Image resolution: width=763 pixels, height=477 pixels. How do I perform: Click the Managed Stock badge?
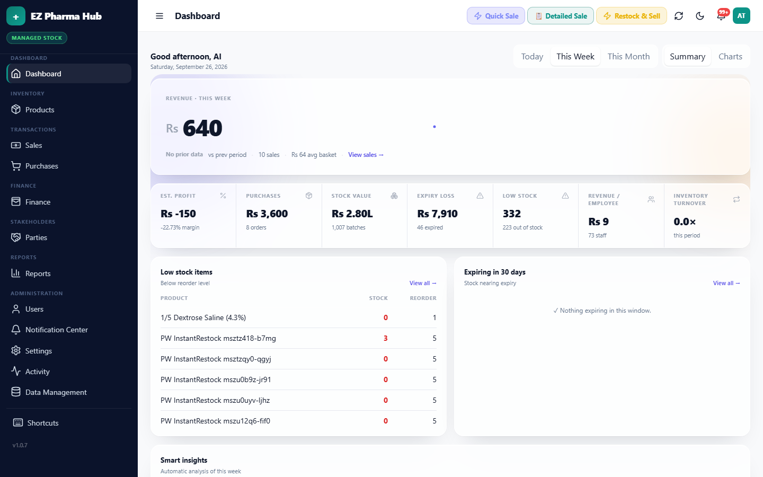point(37,38)
